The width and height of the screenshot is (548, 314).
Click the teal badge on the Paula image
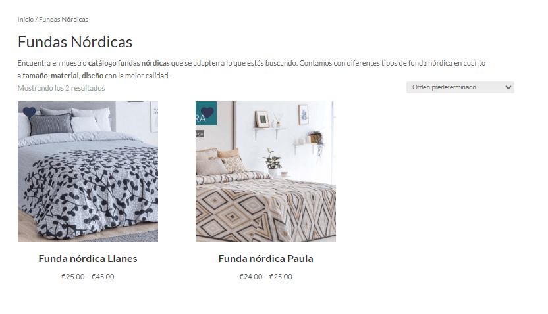(206, 113)
